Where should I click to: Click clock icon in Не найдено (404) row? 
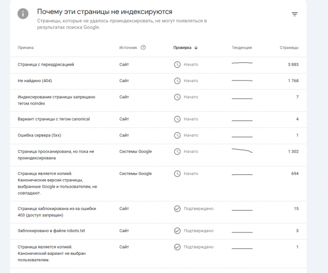point(177,81)
